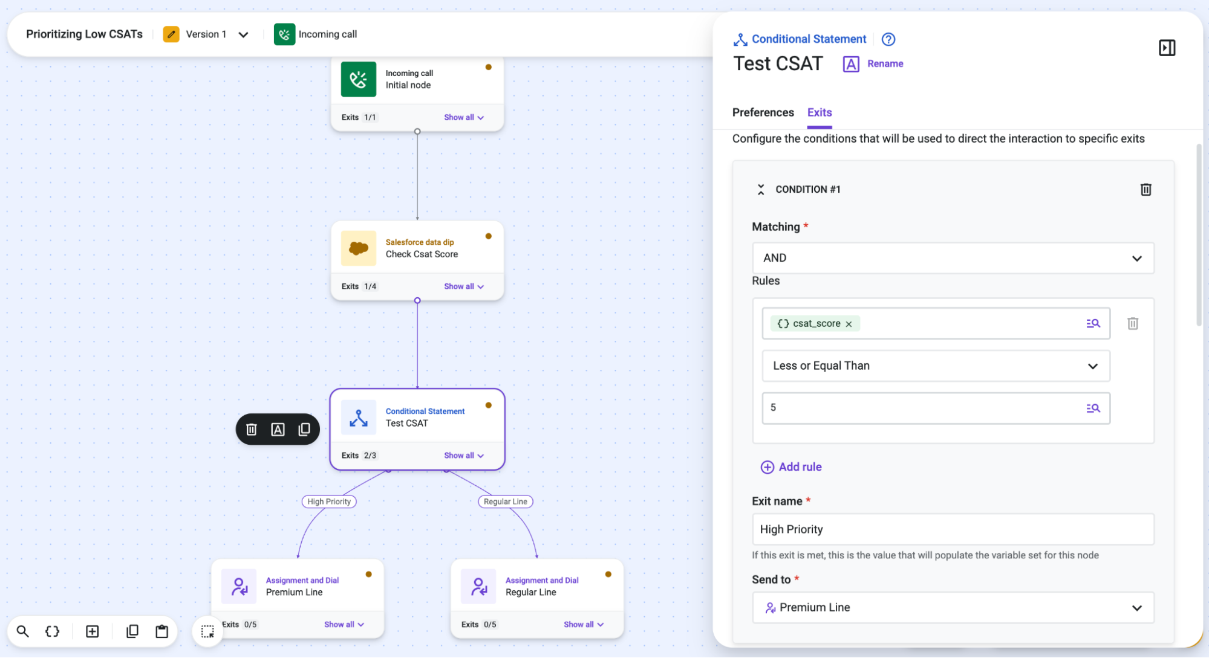Delete Condition #1 using trash icon
This screenshot has width=1209, height=658.
(1145, 190)
